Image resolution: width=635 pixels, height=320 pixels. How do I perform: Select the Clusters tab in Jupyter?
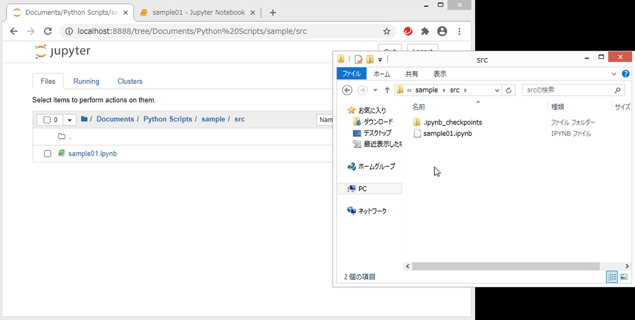pyautogui.click(x=130, y=81)
